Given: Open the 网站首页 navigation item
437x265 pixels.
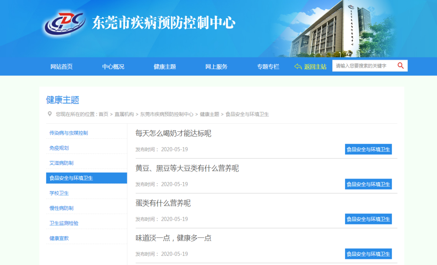Looking at the screenshot, I should (61, 67).
